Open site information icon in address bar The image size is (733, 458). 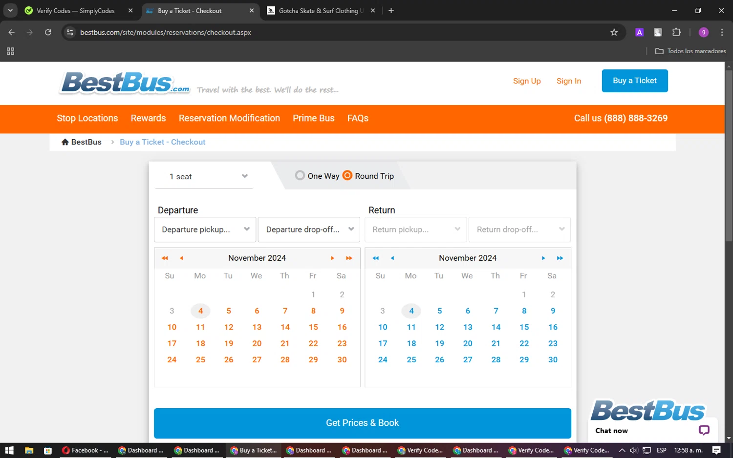70,32
